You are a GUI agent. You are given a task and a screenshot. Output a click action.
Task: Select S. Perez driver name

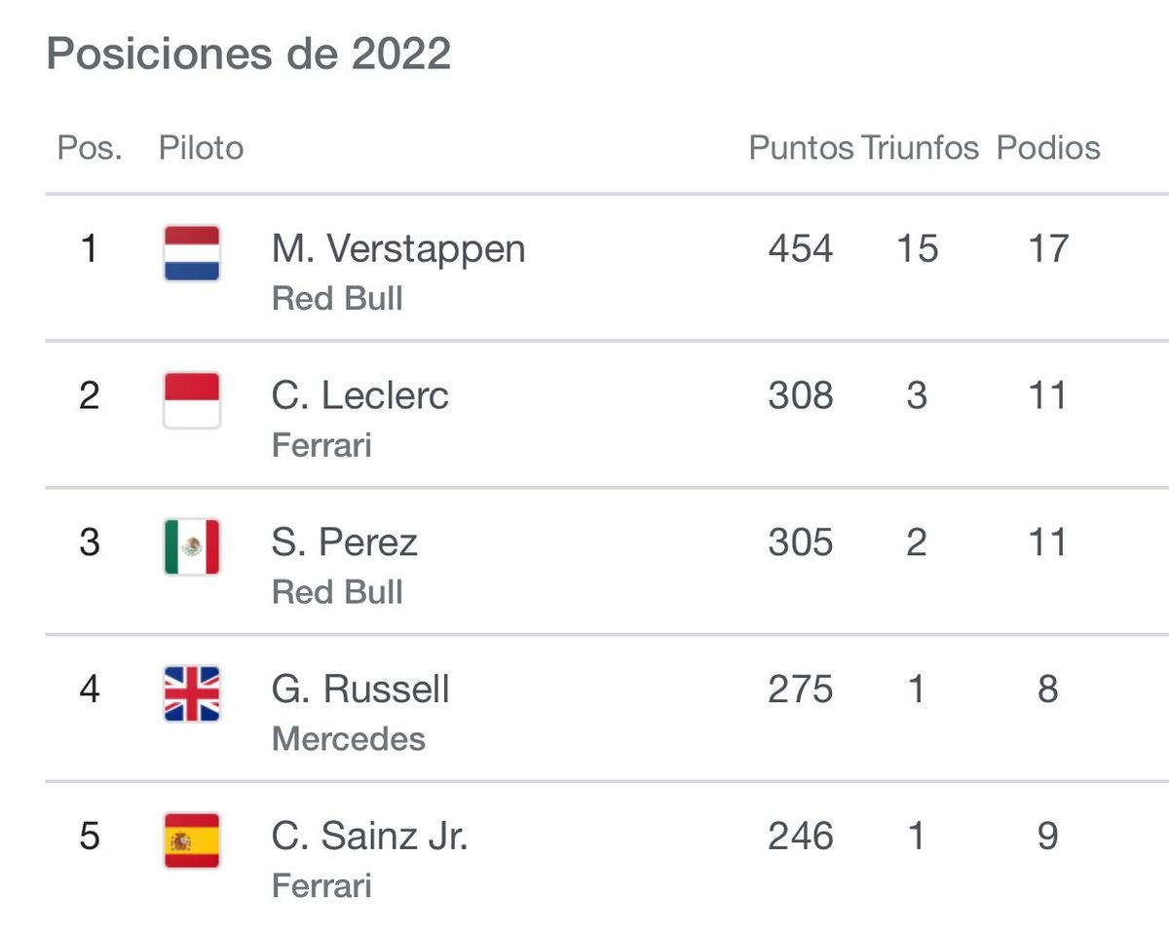pos(345,543)
